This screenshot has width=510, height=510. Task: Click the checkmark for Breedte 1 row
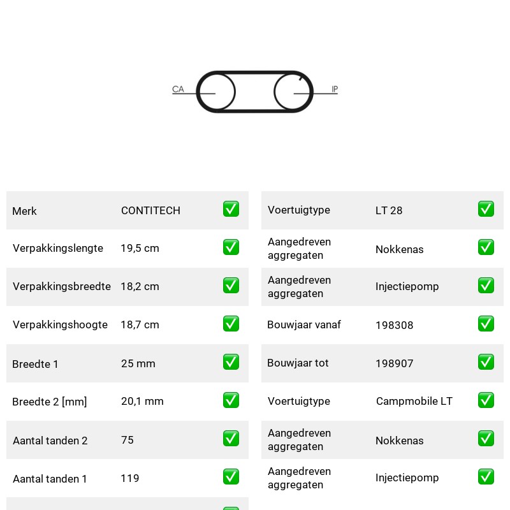pos(231,362)
